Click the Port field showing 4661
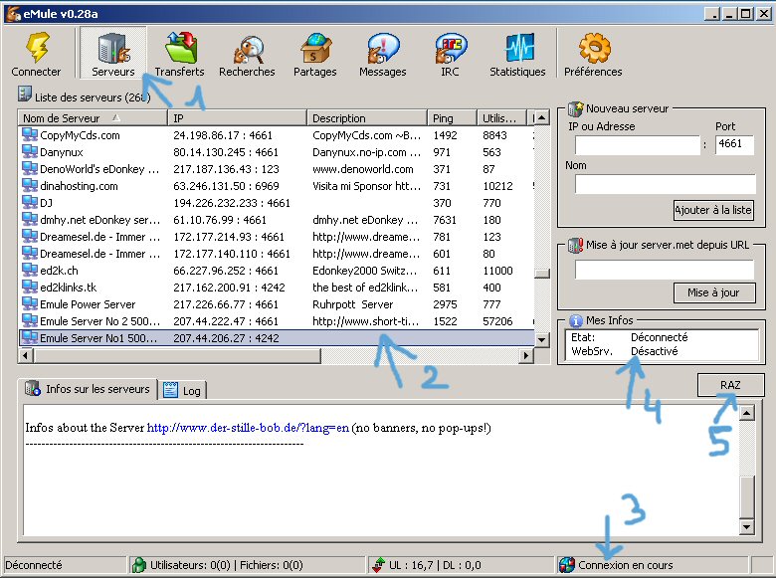The width and height of the screenshot is (776, 578). 734,144
